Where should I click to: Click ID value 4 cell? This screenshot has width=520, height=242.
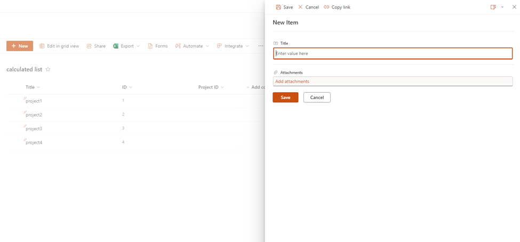pos(123,142)
